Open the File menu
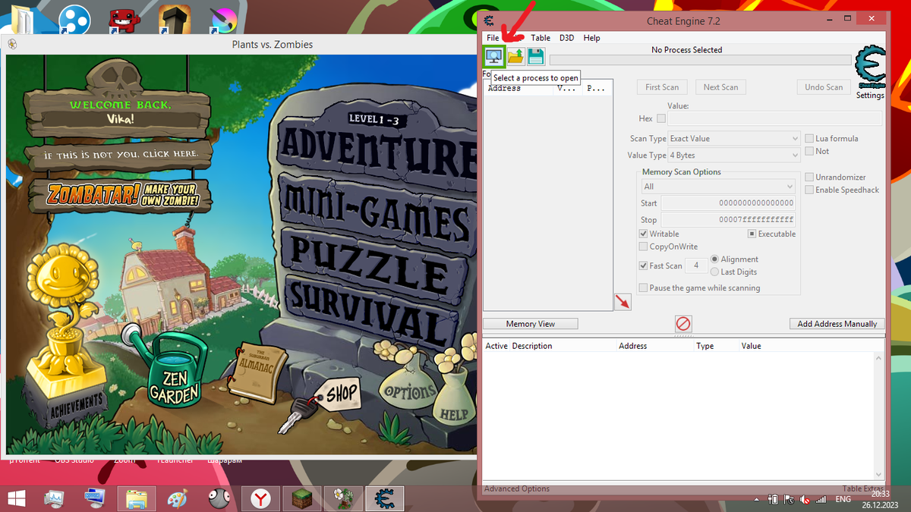The image size is (911, 512). (493, 38)
